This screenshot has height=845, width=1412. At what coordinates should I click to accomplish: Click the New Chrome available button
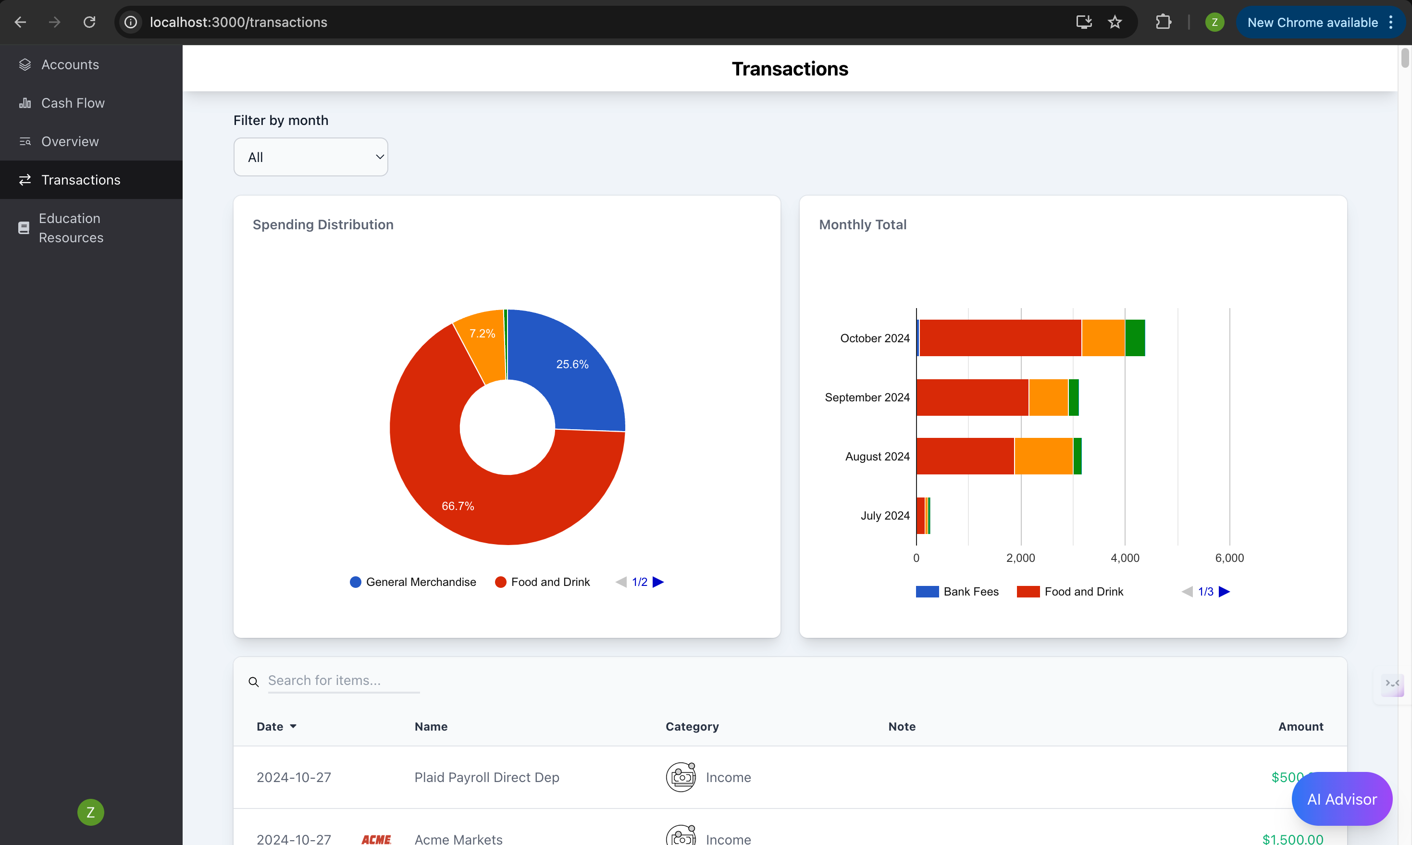(1313, 22)
